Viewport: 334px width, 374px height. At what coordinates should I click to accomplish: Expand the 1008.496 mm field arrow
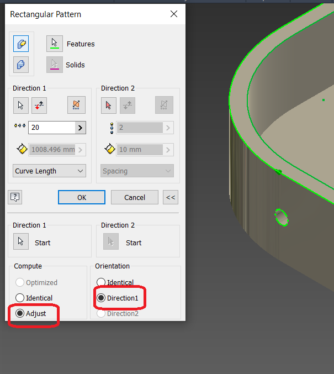pos(81,150)
